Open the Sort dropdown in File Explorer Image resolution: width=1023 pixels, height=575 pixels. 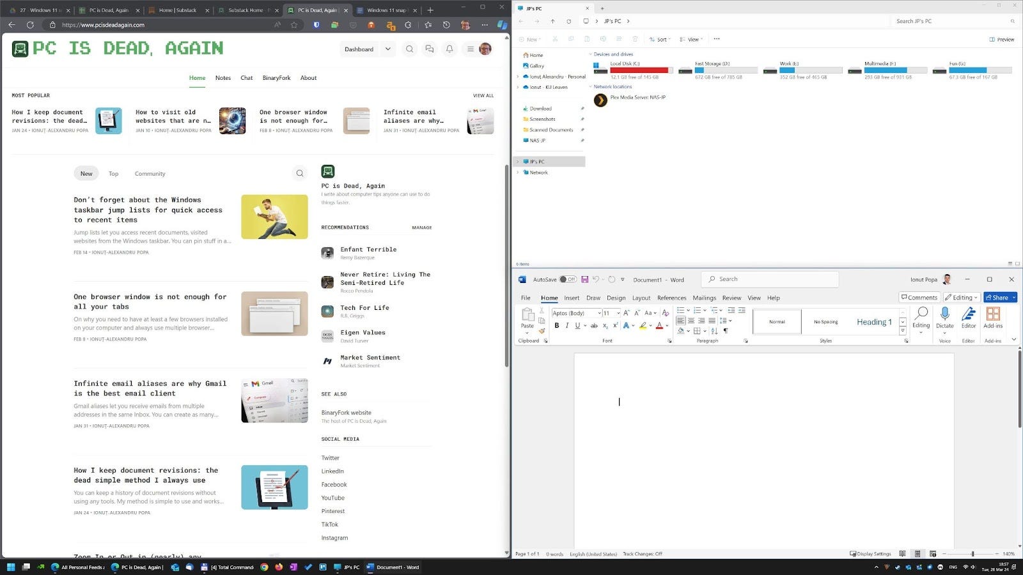tap(660, 40)
